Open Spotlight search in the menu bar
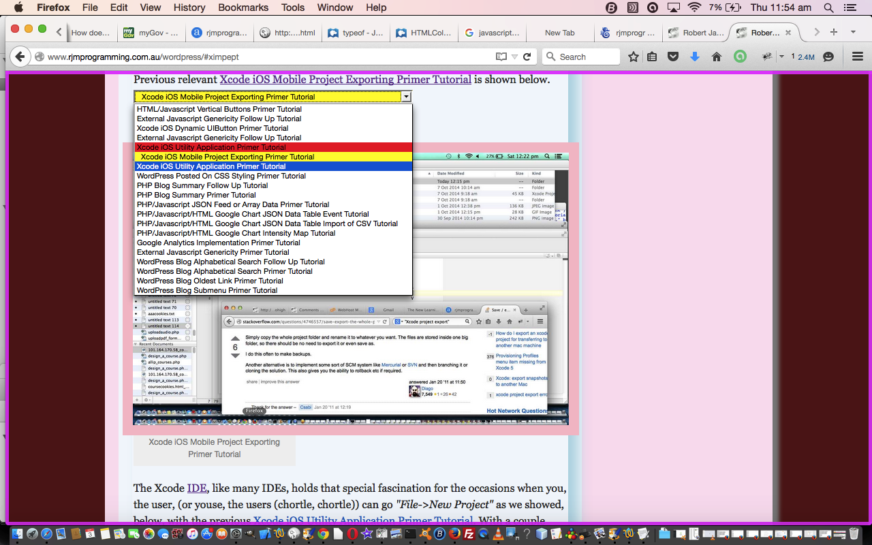 pos(828,7)
